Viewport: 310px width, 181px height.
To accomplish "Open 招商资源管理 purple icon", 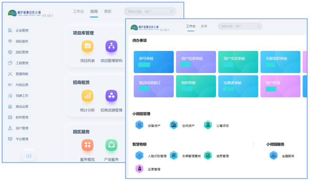I will click(111, 95).
